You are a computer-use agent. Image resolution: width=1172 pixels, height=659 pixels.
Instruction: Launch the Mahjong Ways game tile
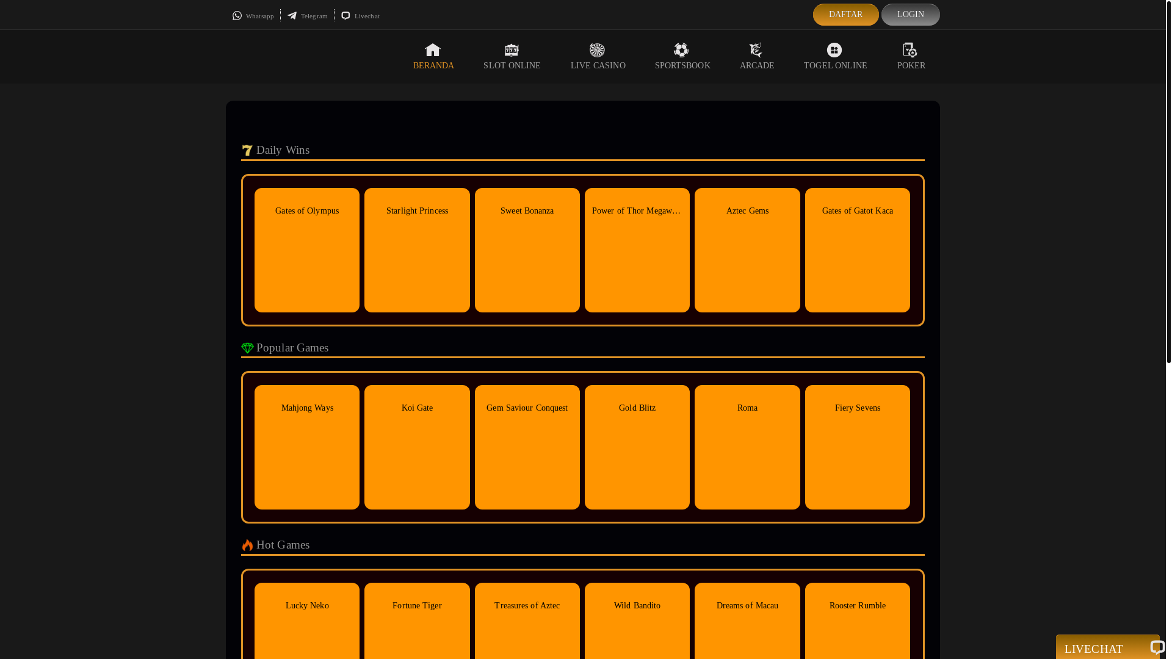pyautogui.click(x=307, y=447)
